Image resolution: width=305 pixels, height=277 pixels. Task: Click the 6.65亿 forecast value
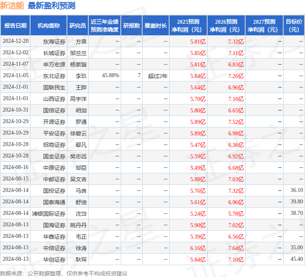pos(236,110)
